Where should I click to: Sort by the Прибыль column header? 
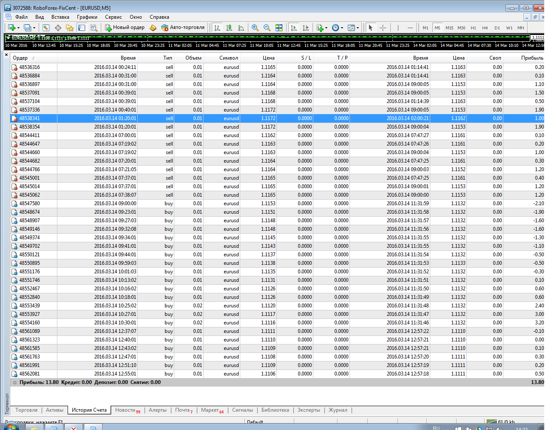coord(524,58)
